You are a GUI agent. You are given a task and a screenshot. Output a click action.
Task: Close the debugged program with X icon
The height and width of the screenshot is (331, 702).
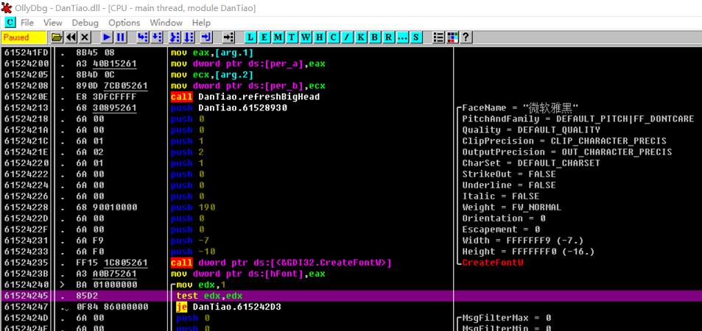[x=85, y=37]
